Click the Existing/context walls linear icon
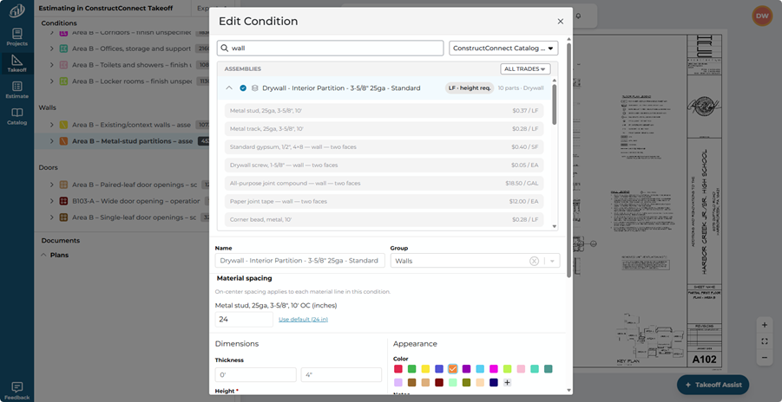This screenshot has height=402, width=782. 64,125
